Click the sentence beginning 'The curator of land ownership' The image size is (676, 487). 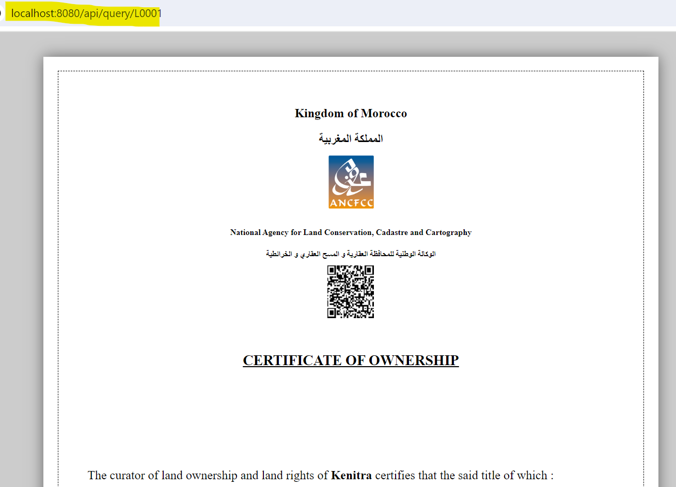[x=321, y=475]
